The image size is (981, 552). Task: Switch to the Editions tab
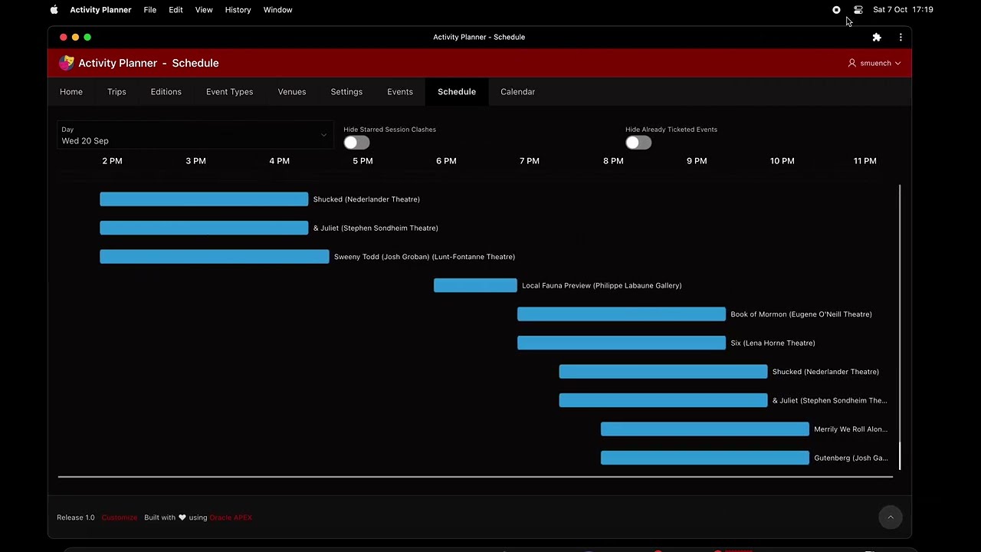[x=166, y=92]
